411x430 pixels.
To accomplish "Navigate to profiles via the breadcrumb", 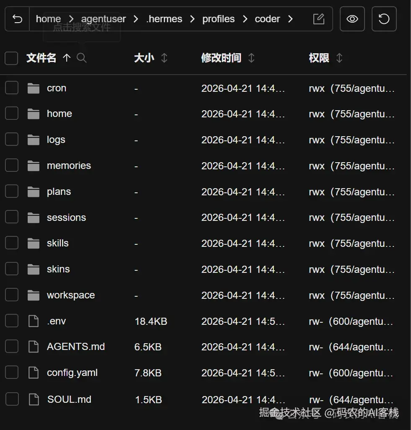I will pos(218,18).
